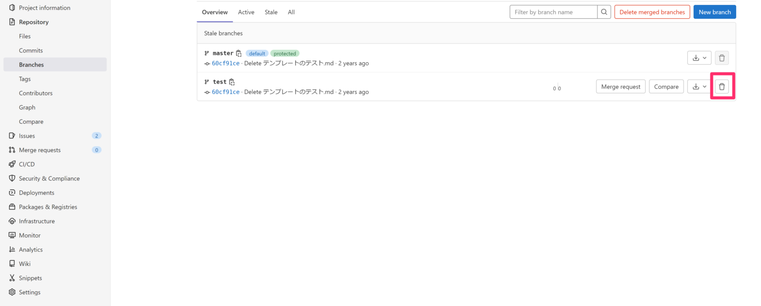Open Commits from the sidebar
This screenshot has width=761, height=306.
click(31, 50)
